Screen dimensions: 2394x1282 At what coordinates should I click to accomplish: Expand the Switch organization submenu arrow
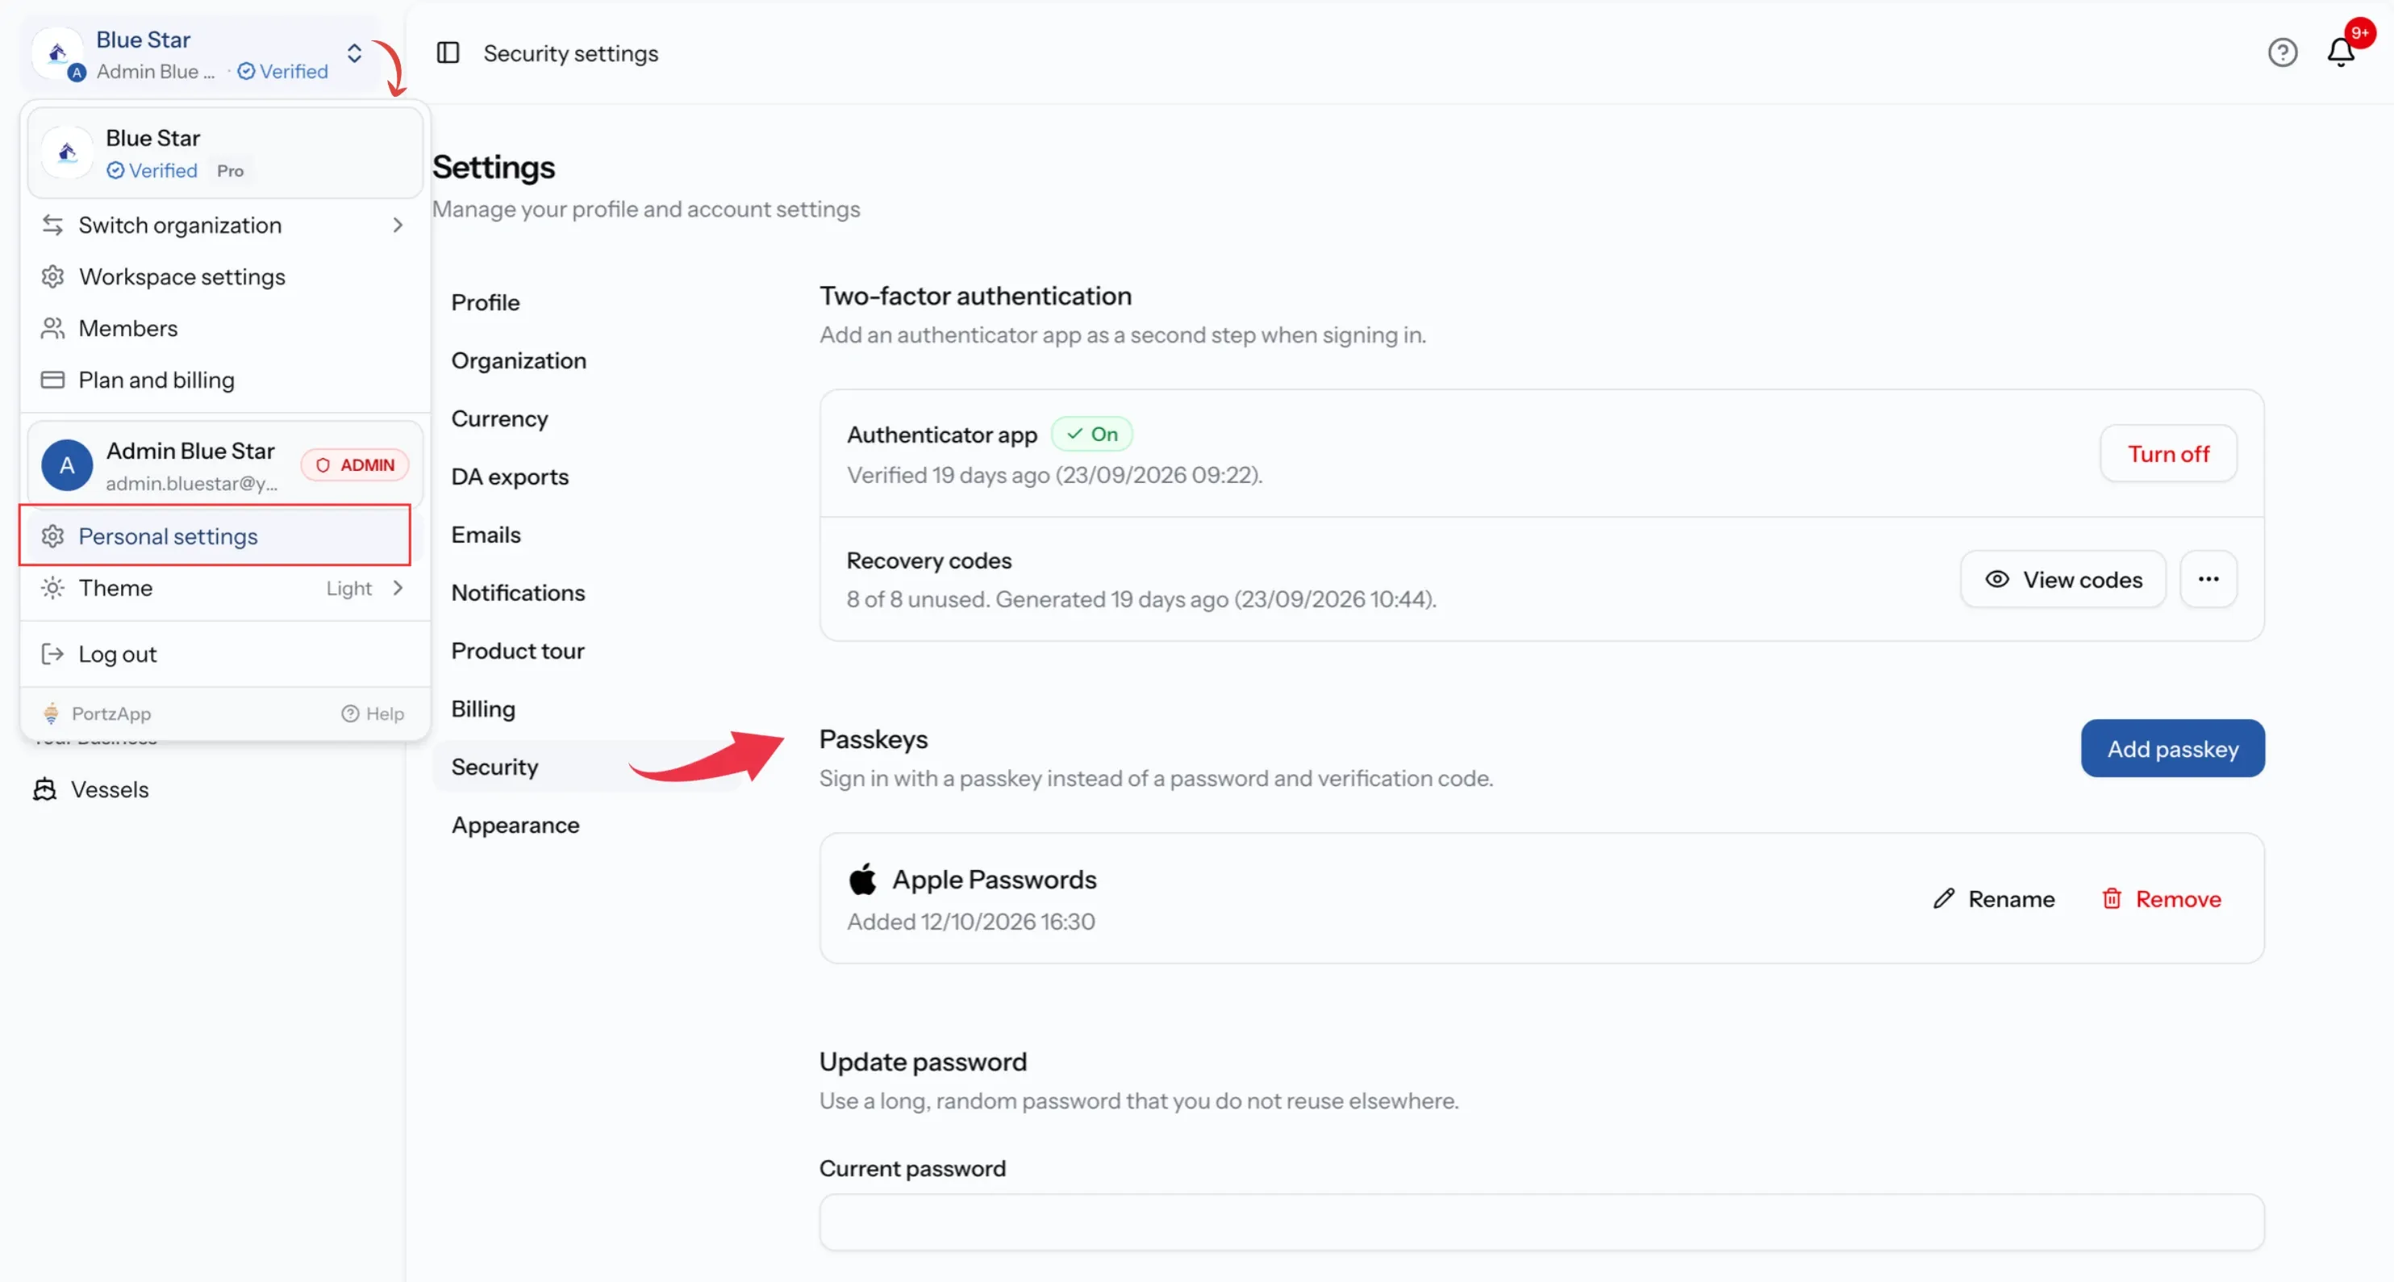(398, 225)
